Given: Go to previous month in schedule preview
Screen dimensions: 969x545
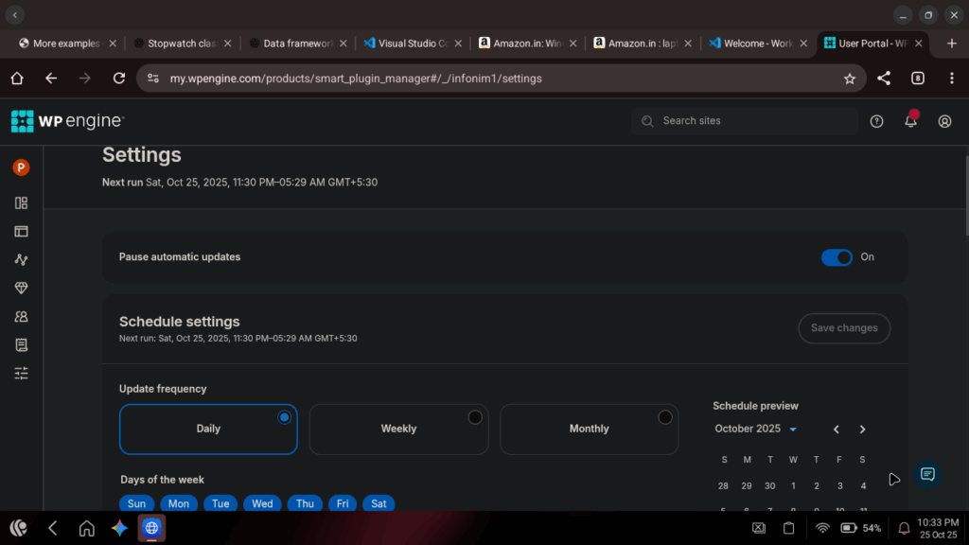Looking at the screenshot, I should click(837, 430).
